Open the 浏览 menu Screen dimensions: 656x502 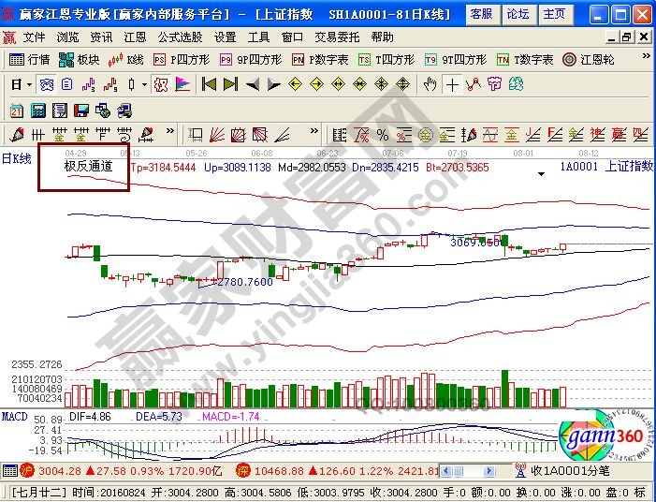click(67, 37)
